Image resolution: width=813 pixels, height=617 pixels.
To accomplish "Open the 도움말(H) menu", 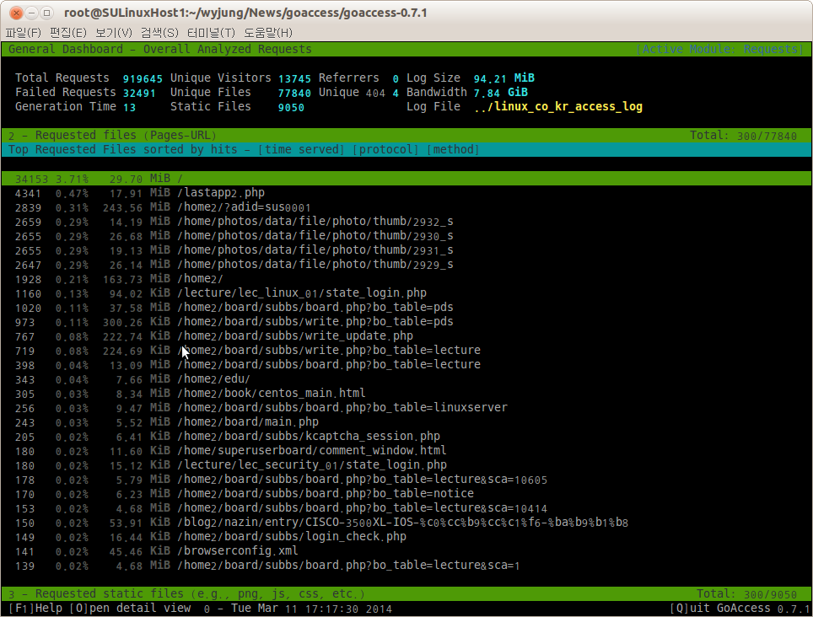I will [268, 33].
